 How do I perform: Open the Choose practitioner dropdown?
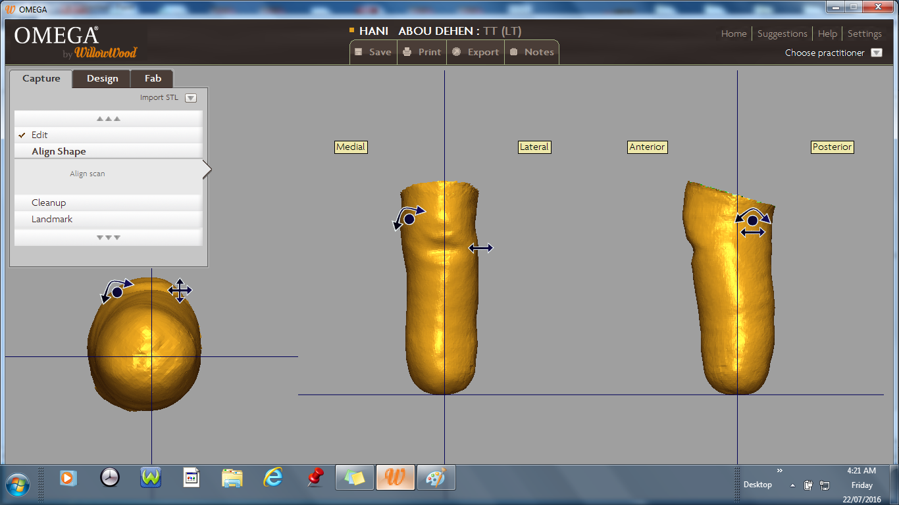coord(877,53)
